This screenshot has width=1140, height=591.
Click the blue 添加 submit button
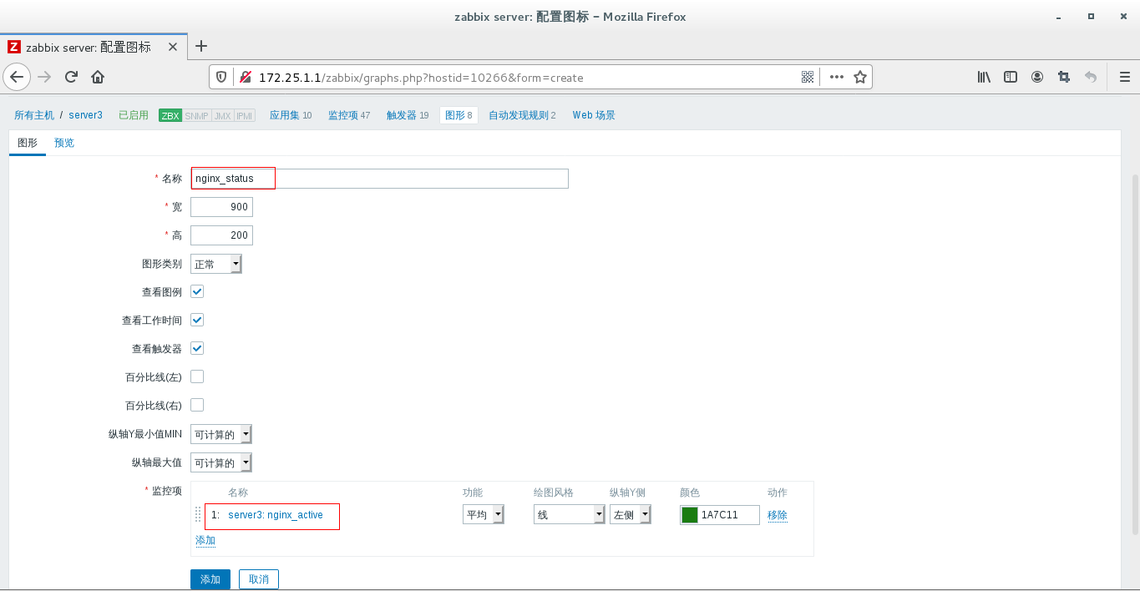click(210, 579)
